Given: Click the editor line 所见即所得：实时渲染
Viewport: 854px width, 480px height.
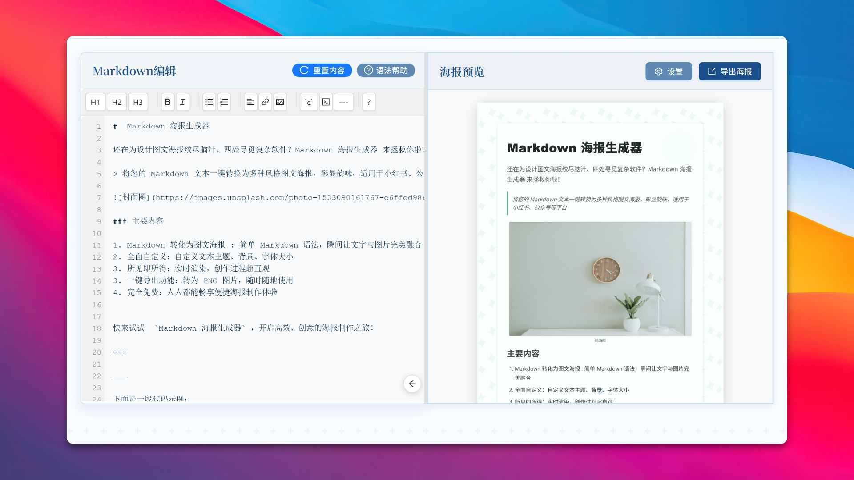Looking at the screenshot, I should tap(191, 269).
